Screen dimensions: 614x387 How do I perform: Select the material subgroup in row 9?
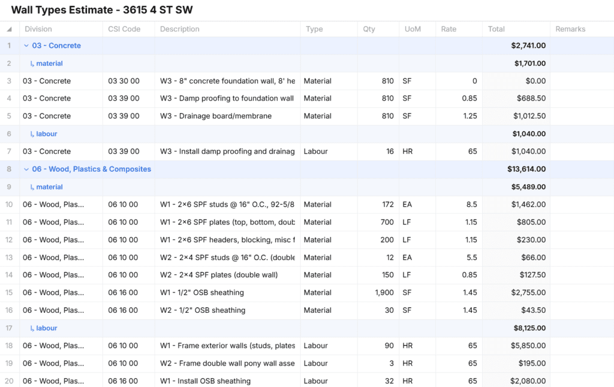(x=49, y=187)
